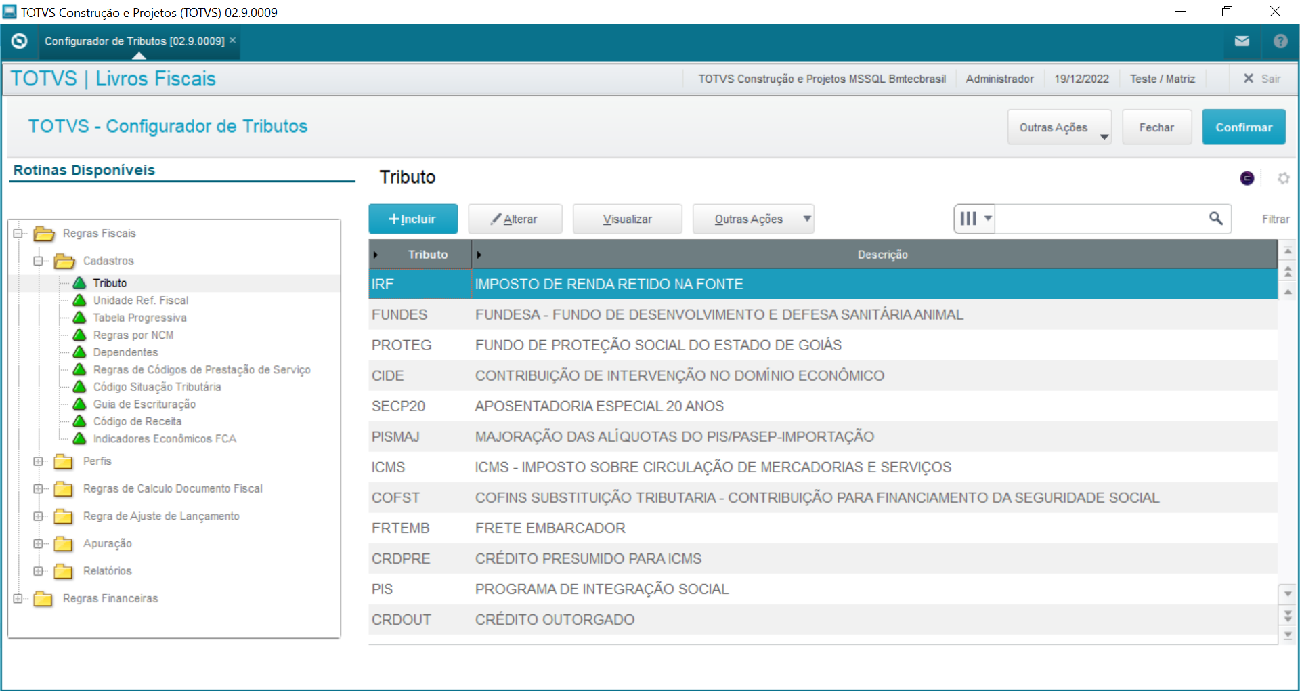1300x691 pixels.
Task: Click the Incluir button
Action: tap(413, 219)
